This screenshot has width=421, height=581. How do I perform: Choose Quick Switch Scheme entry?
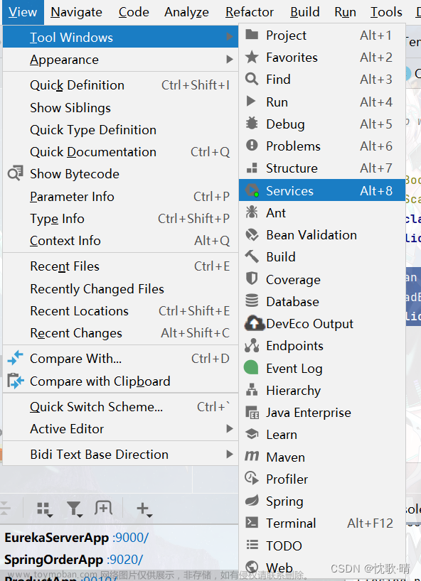(x=121, y=406)
